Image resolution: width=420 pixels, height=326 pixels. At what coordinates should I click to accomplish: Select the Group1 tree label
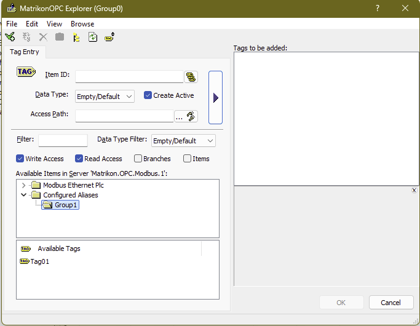tap(66, 205)
